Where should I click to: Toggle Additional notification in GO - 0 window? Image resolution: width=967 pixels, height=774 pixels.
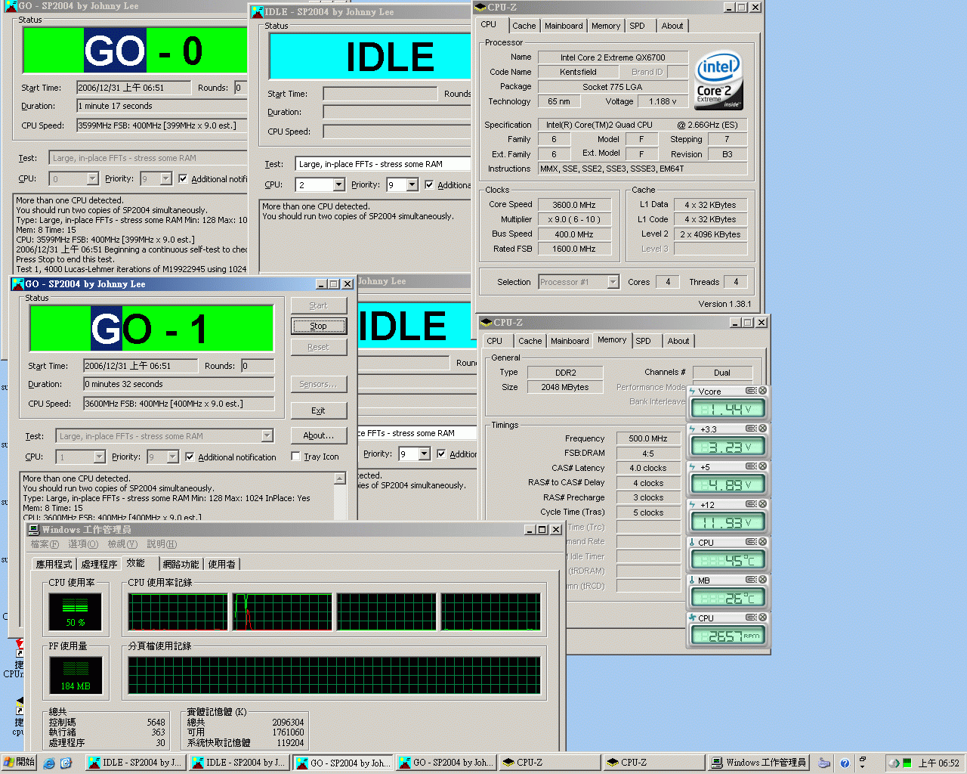pyautogui.click(x=183, y=179)
